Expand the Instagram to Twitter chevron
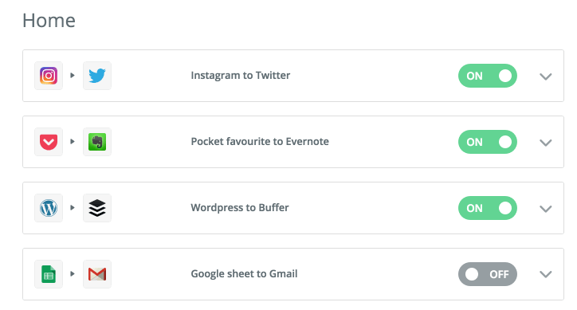Screen dimensions: 577x310 545,77
